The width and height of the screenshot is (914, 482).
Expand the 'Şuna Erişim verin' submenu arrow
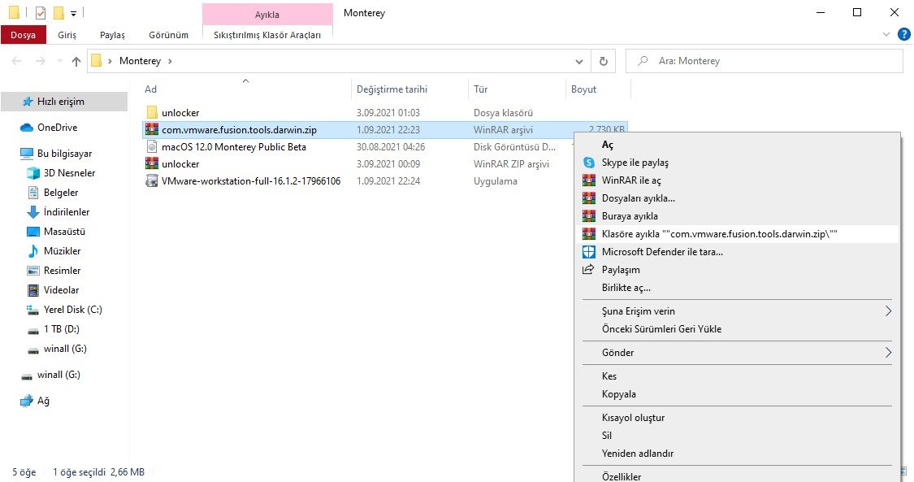click(x=888, y=311)
